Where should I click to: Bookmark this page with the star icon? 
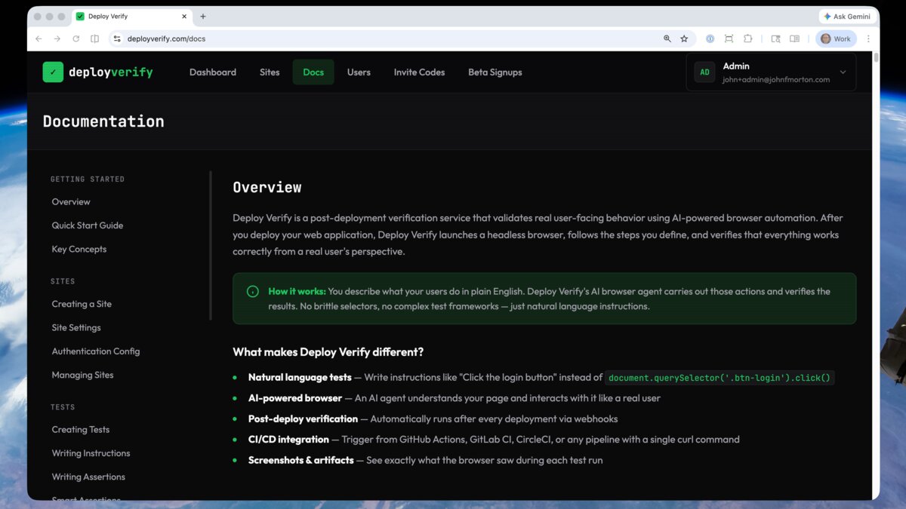click(684, 38)
